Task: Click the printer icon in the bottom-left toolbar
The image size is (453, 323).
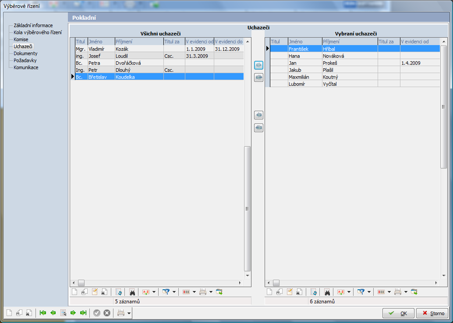Action: click(121, 313)
